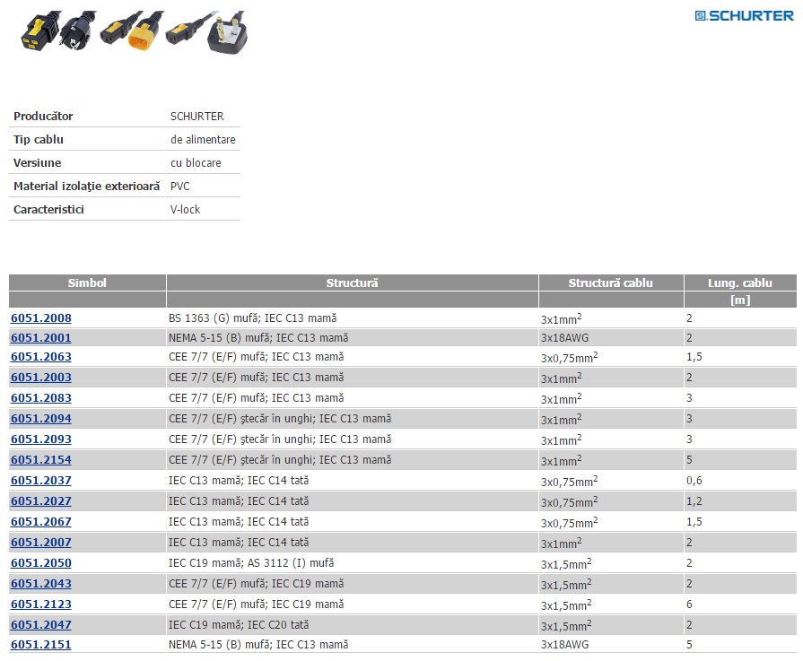Image resolution: width=803 pixels, height=661 pixels.
Task: Click the Structură cablu column header
Action: coord(610,283)
